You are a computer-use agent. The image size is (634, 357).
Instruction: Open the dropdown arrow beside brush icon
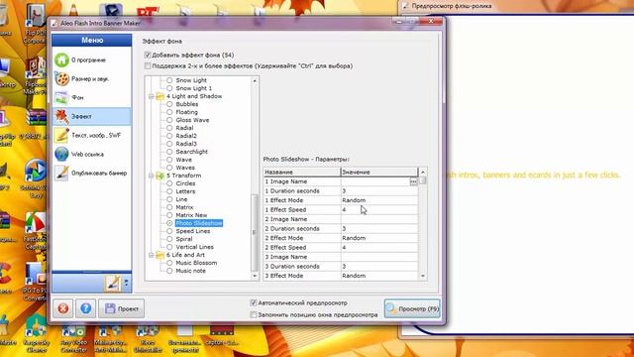[x=126, y=284]
